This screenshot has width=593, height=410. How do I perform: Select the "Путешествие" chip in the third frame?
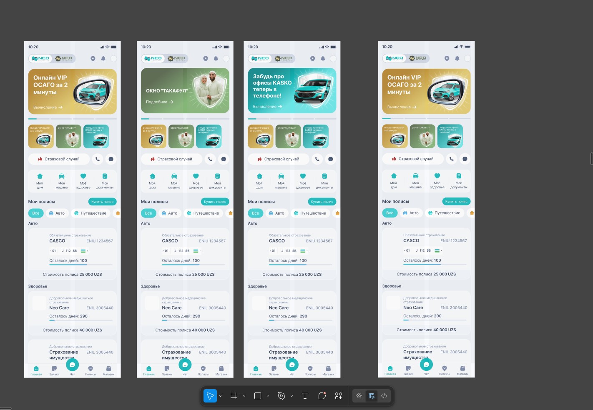[x=309, y=213]
